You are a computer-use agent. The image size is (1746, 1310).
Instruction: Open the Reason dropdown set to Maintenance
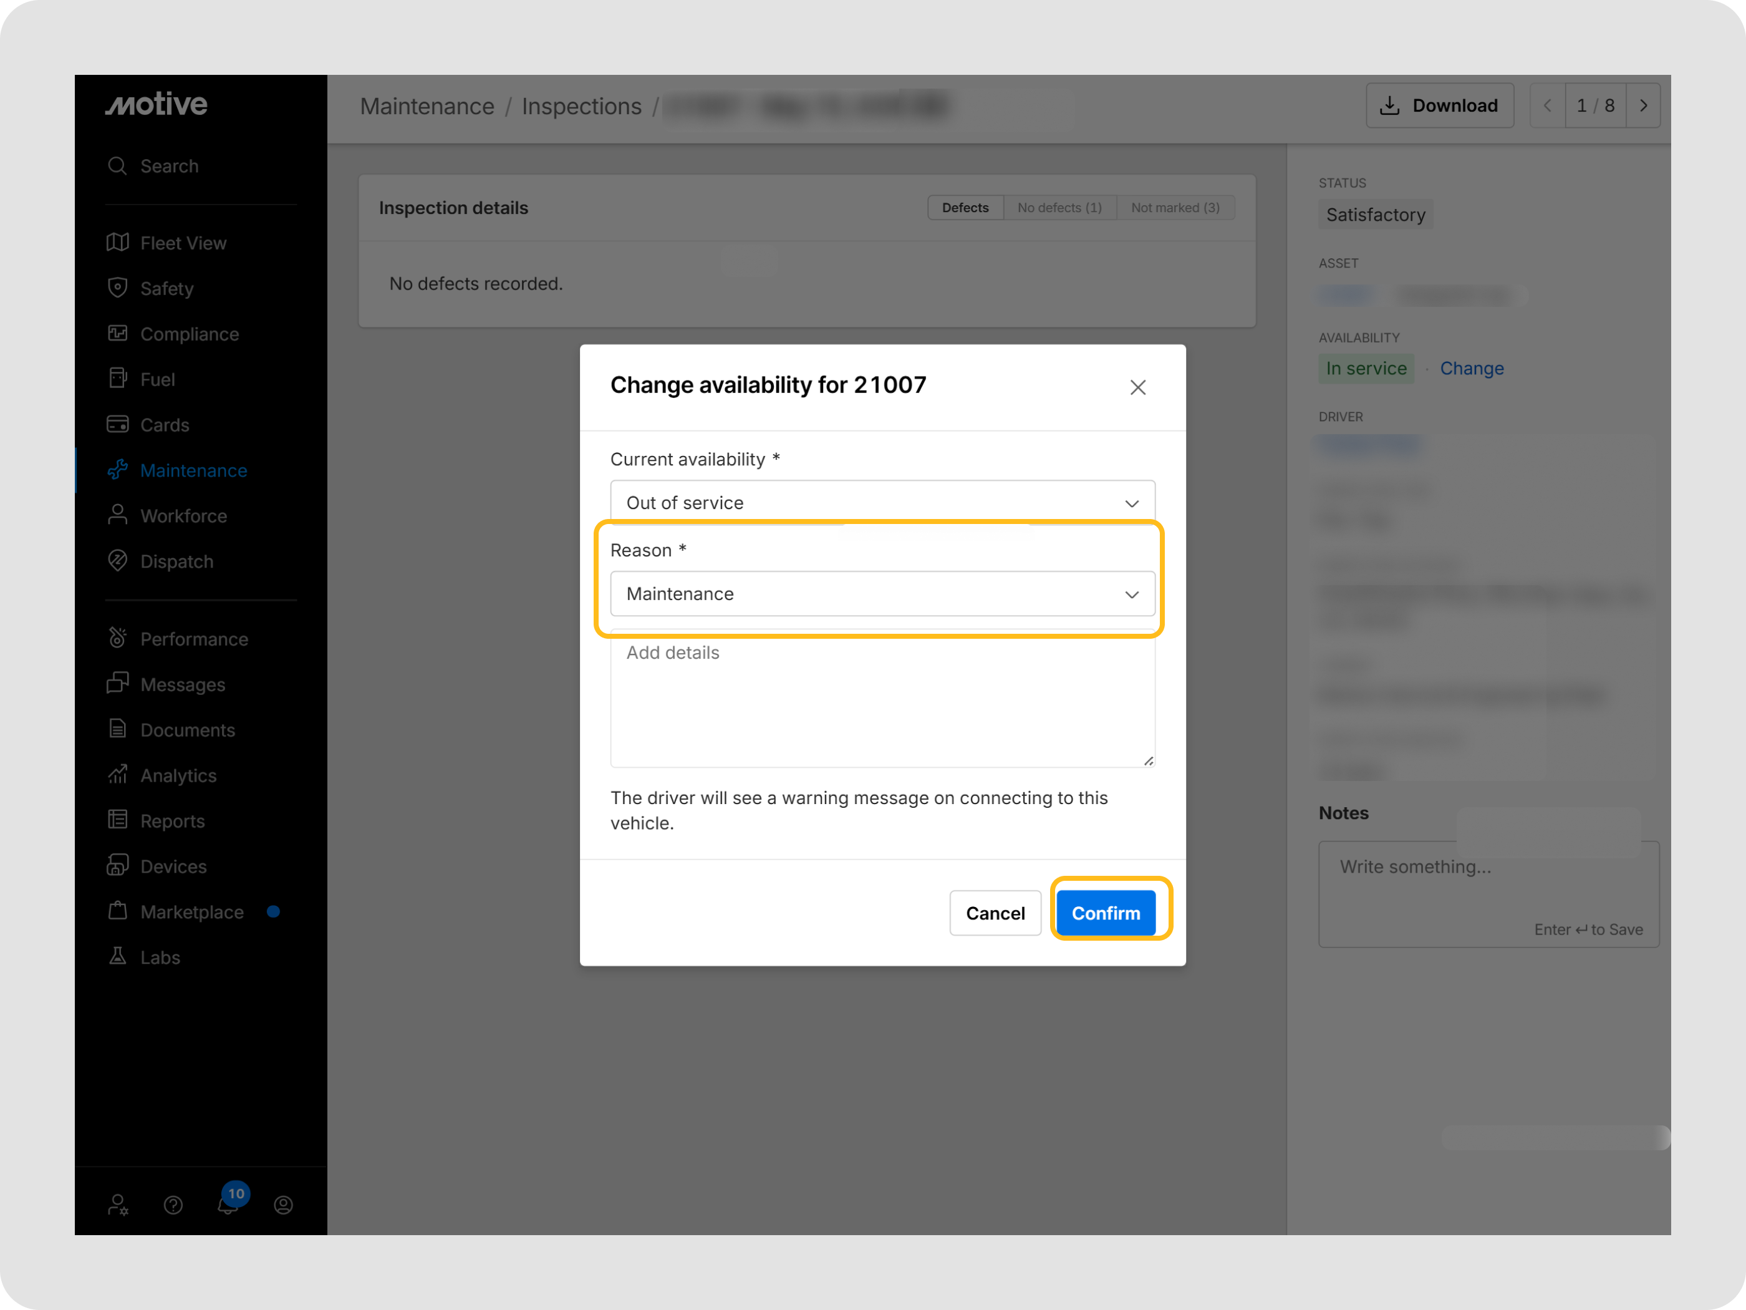pyautogui.click(x=882, y=594)
